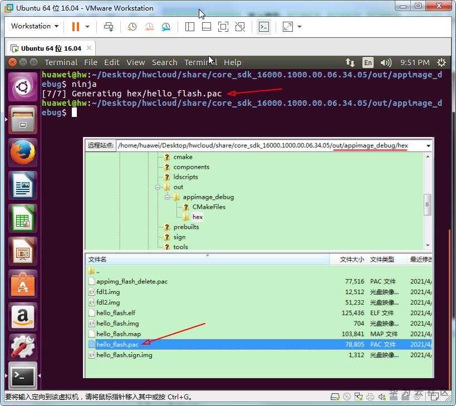Open System Settings launcher icon

[23, 346]
